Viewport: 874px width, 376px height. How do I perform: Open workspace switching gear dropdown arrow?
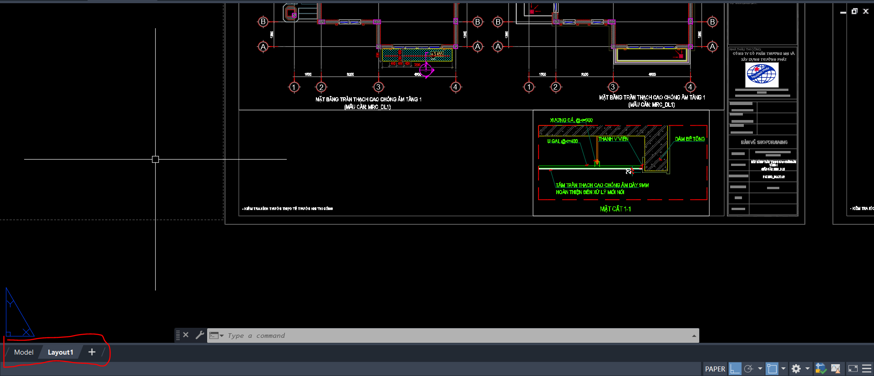click(x=807, y=369)
